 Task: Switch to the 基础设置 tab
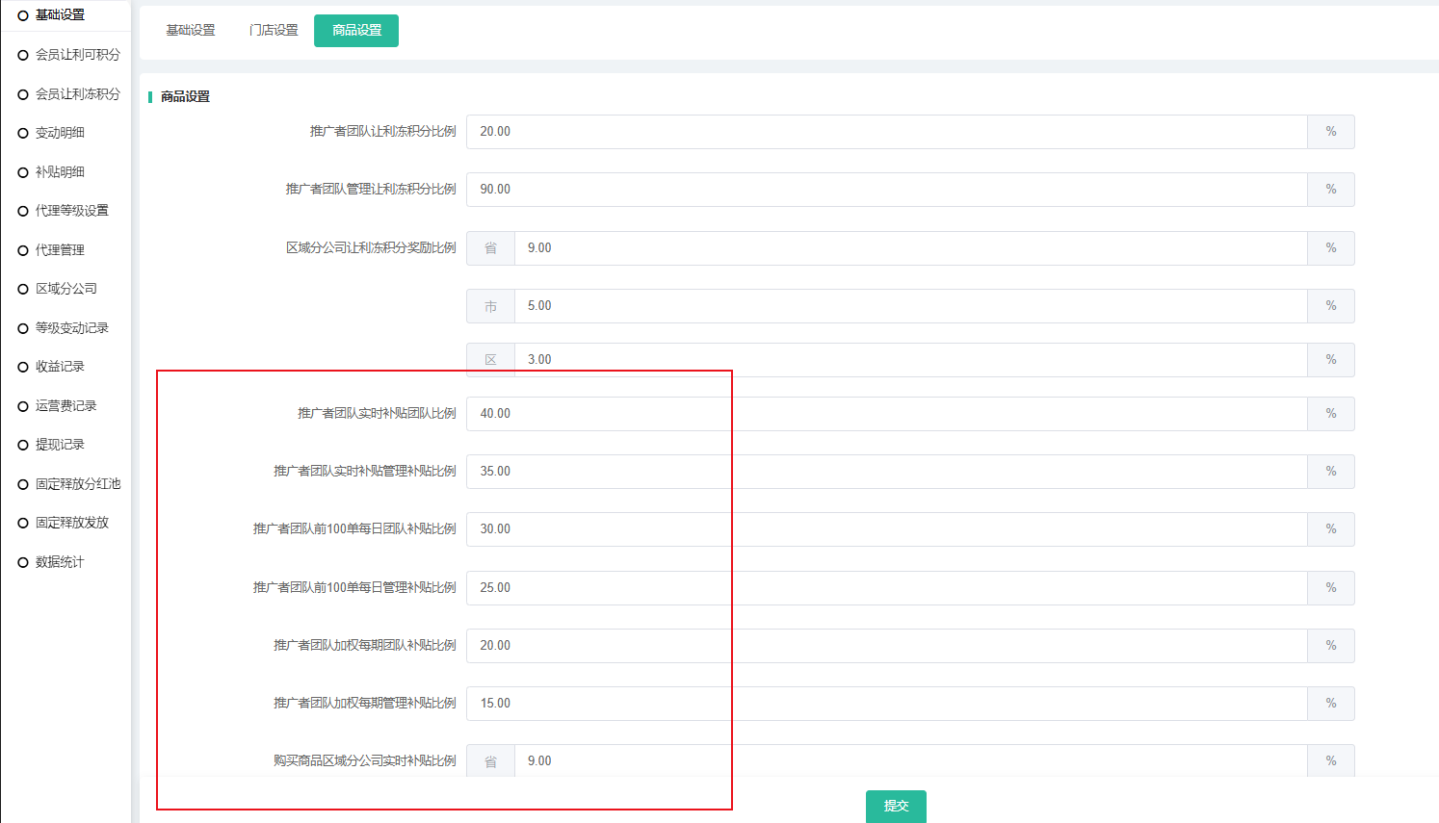pyautogui.click(x=191, y=31)
